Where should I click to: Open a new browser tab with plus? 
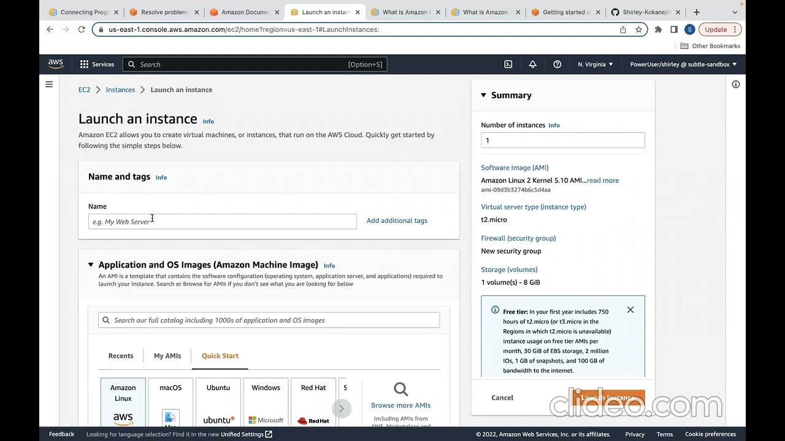696,12
